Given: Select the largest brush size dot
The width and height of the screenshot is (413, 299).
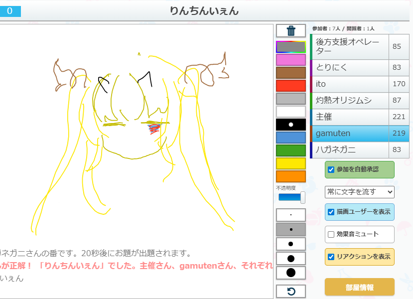Looking at the screenshot, I should (x=290, y=273).
